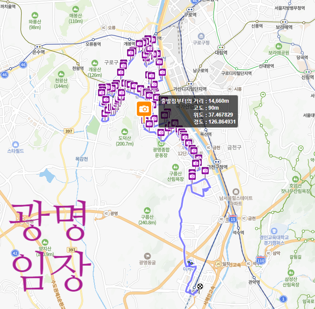This screenshot has width=315, height=309.
Task: Click the 신림역 station icon
Action: (307, 72)
